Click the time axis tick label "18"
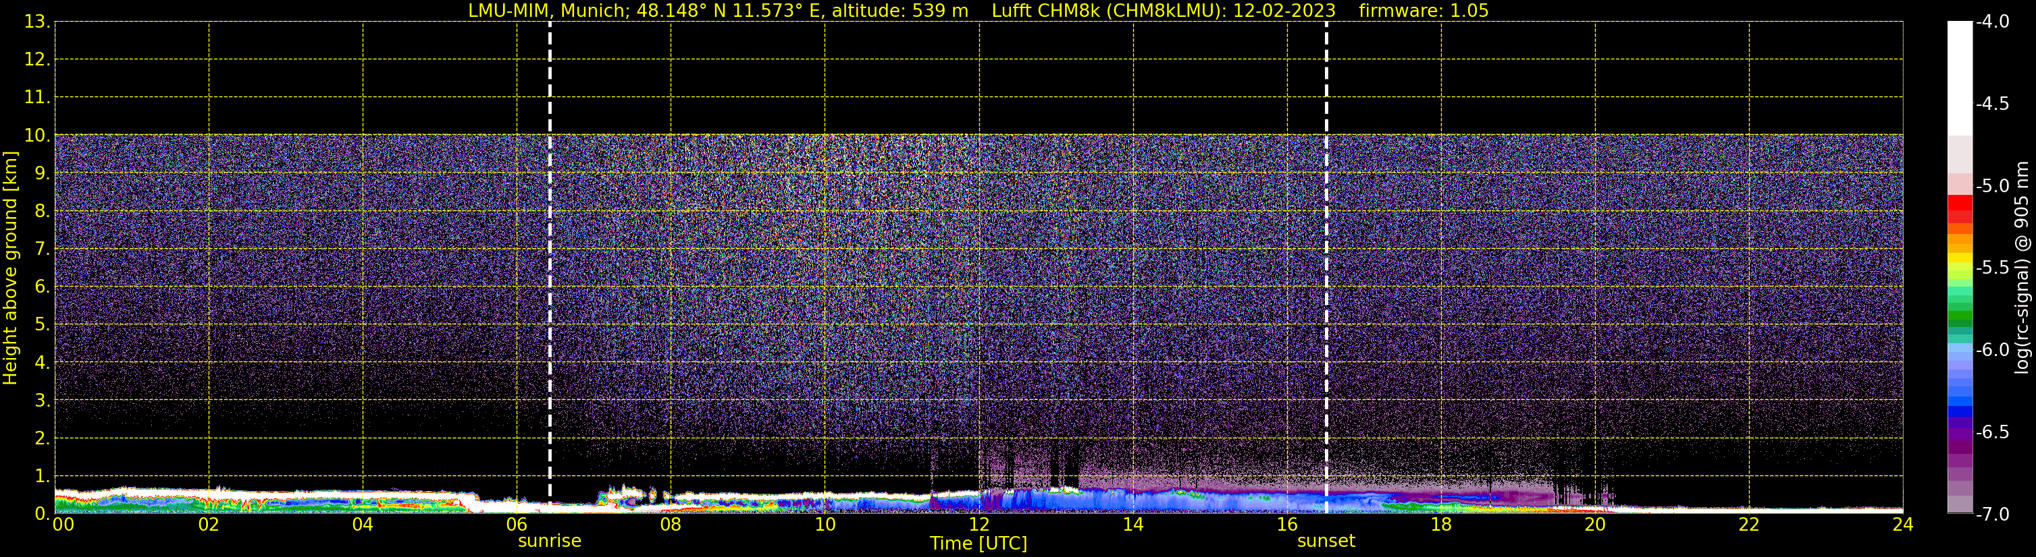The width and height of the screenshot is (2036, 557). click(x=1442, y=525)
